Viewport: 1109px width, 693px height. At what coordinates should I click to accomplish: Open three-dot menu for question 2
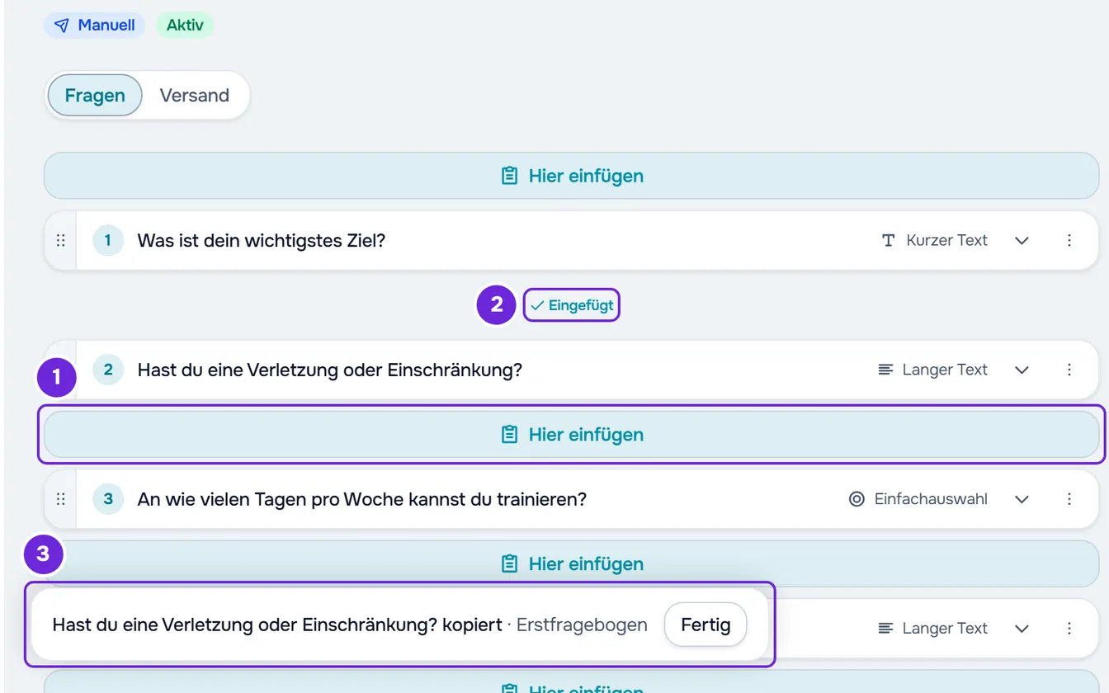pos(1069,370)
